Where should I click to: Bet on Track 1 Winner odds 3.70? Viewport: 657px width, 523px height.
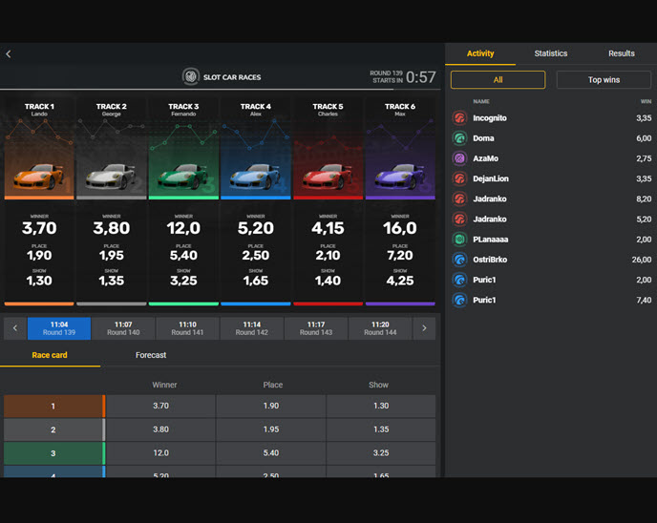[160, 406]
